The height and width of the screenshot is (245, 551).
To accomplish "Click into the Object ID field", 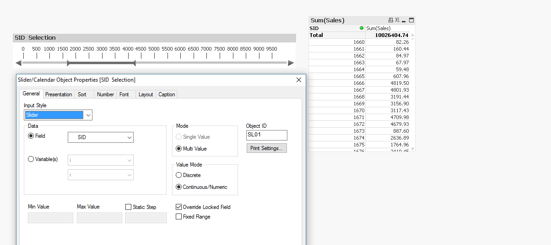I will pyautogui.click(x=266, y=135).
